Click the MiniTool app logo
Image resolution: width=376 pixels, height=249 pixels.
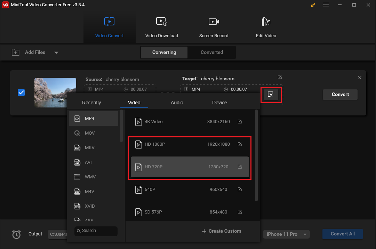5,5
